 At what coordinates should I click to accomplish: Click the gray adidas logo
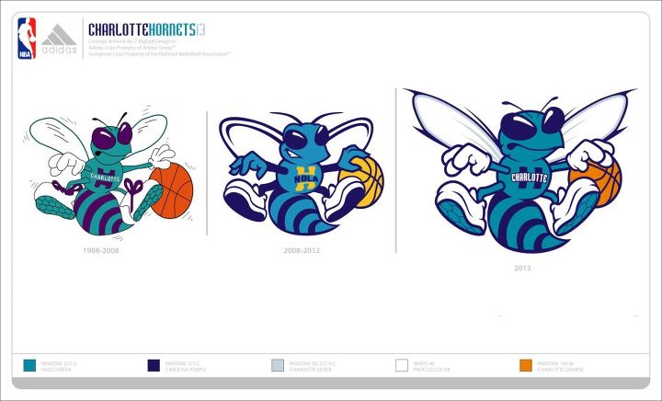[59, 40]
